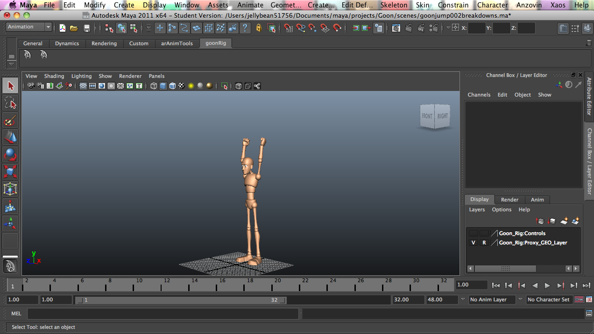Save the scene with the disk icon
Screen dimensions: 594x334
point(86,28)
